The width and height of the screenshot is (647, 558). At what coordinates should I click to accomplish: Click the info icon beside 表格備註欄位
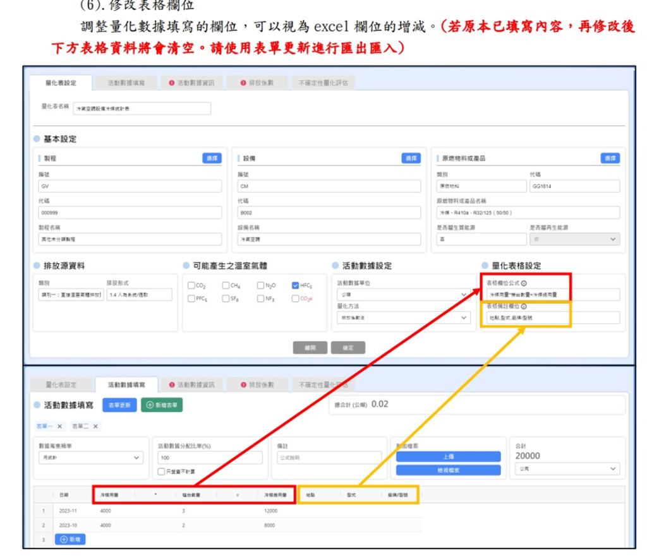point(524,306)
